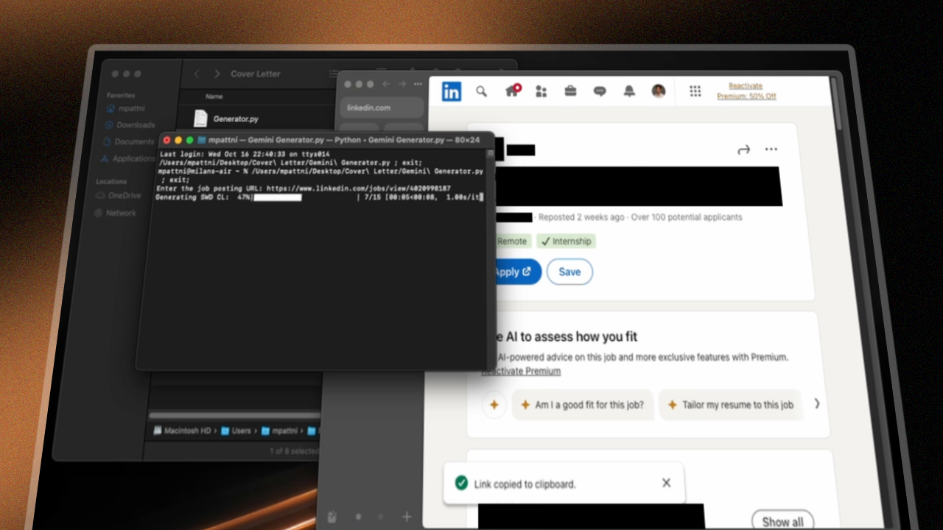The height and width of the screenshot is (530, 943).
Task: Open the apps grid icon
Action: [695, 91]
